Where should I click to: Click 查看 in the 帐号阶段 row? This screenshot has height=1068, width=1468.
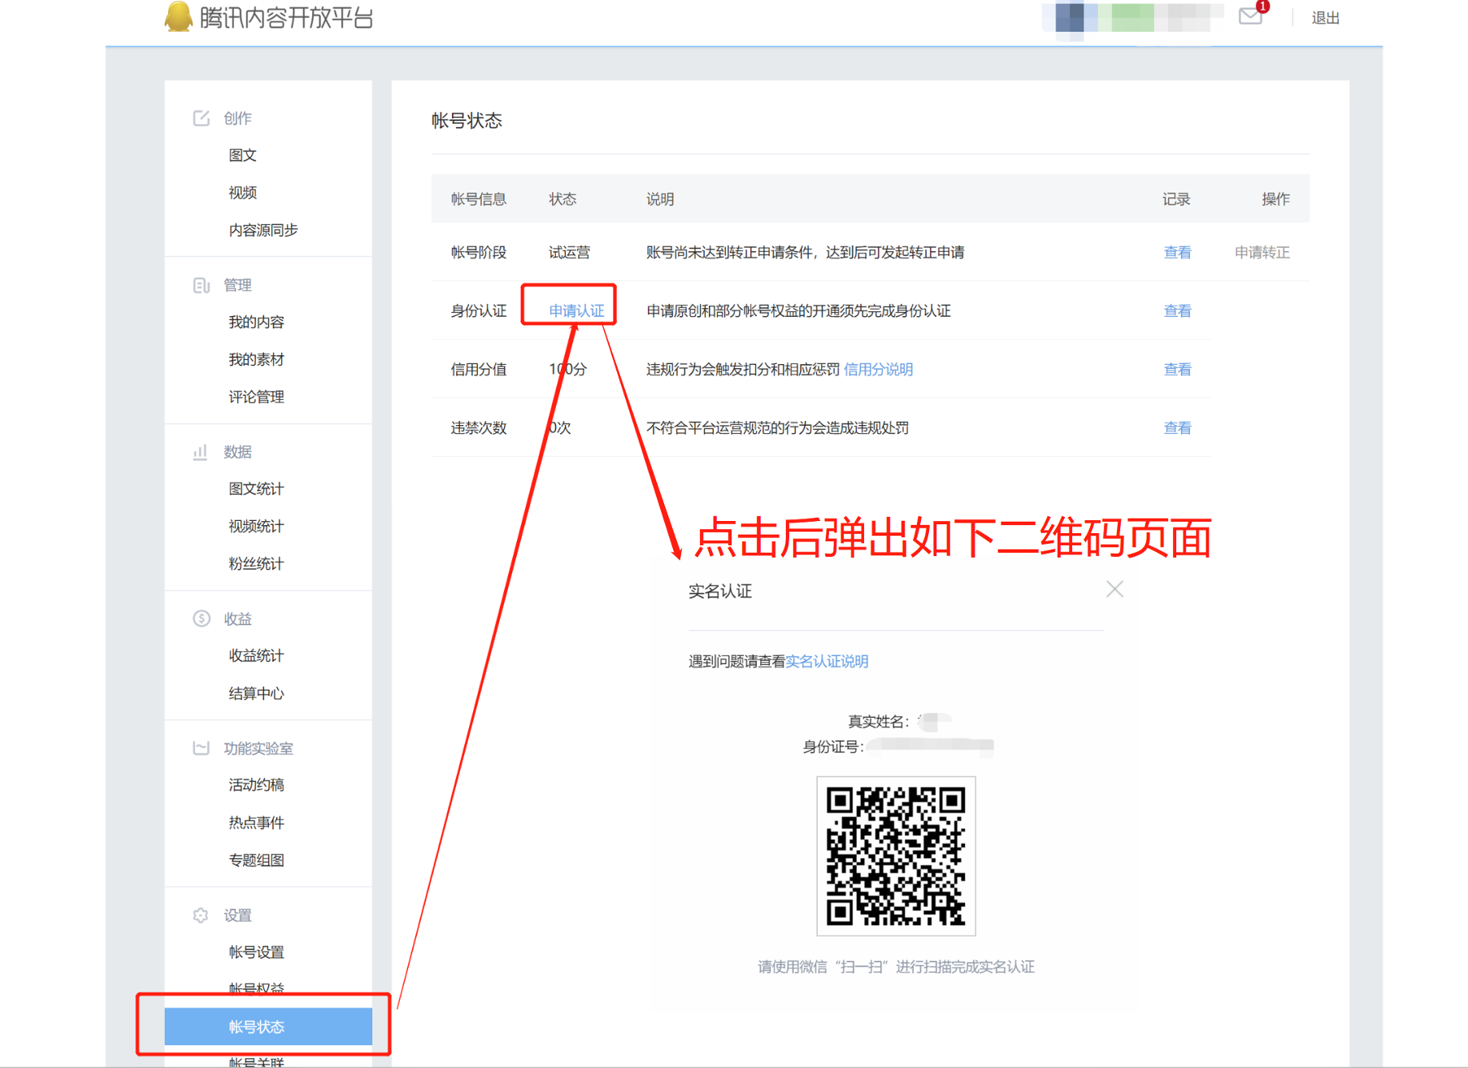point(1177,252)
